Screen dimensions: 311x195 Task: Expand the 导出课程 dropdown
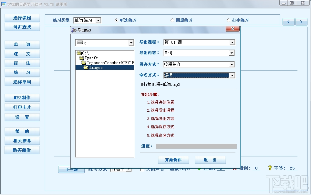pyautogui.click(x=232, y=42)
